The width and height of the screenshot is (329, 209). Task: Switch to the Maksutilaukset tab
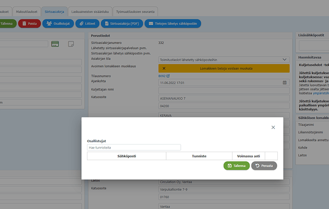coord(27,12)
